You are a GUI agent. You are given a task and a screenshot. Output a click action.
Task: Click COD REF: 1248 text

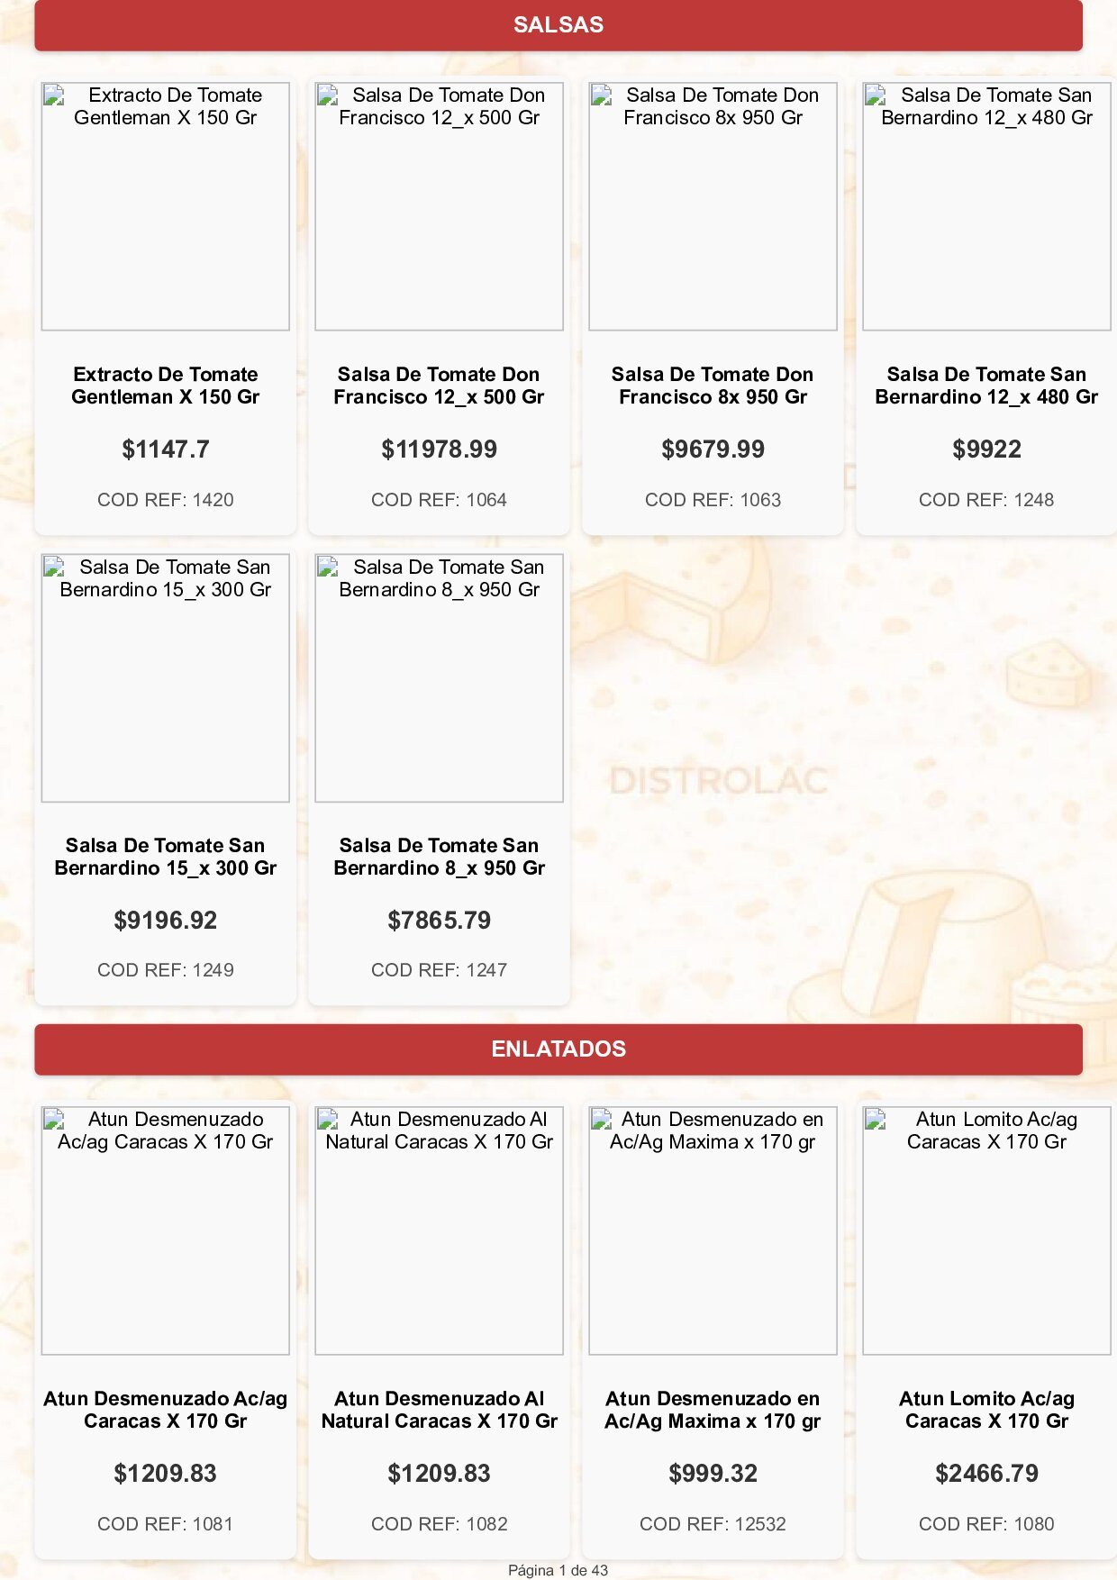[986, 500]
